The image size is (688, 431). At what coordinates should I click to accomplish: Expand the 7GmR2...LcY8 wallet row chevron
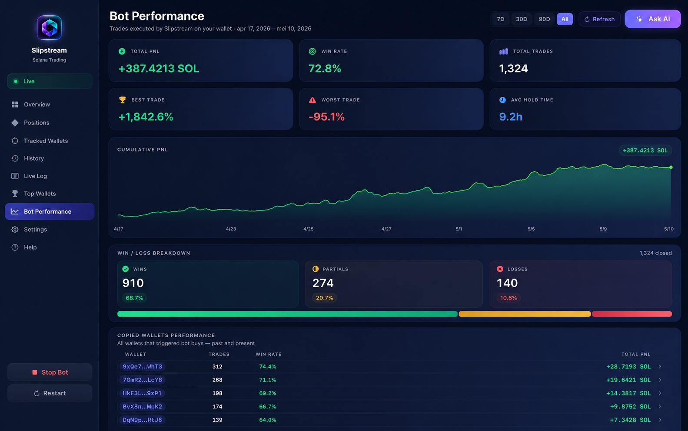click(x=660, y=380)
